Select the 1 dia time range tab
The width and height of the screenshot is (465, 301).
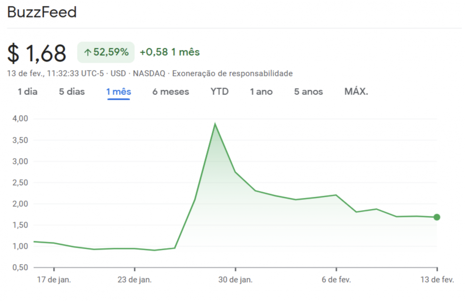click(x=28, y=92)
